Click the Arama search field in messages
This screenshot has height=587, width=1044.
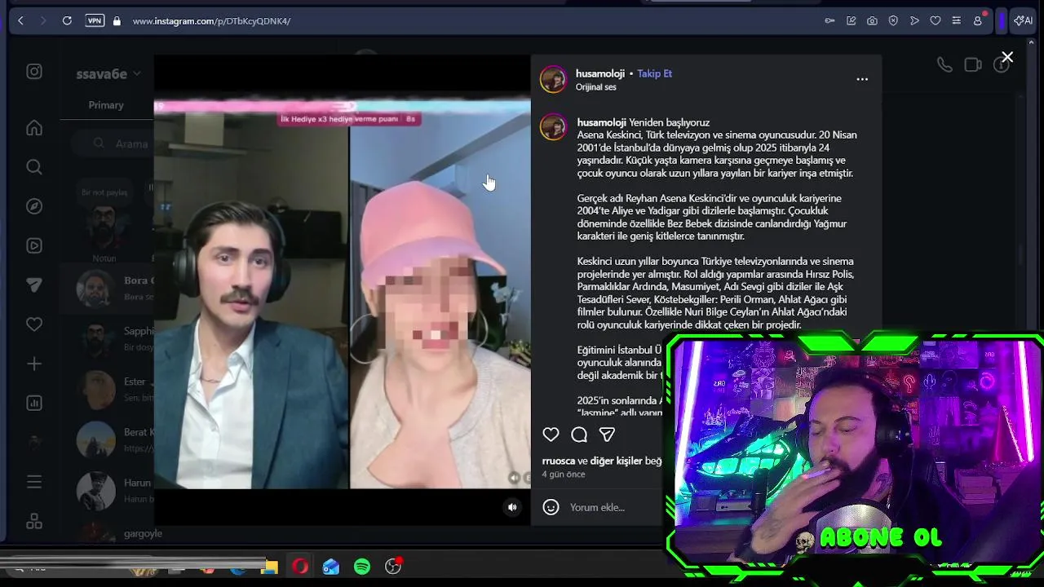click(x=113, y=143)
